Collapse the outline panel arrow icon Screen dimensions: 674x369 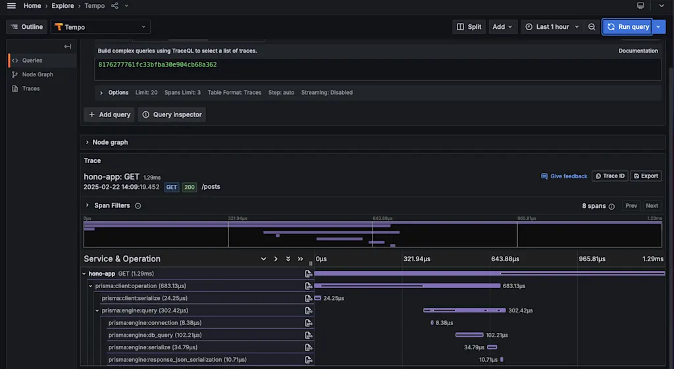coord(68,47)
